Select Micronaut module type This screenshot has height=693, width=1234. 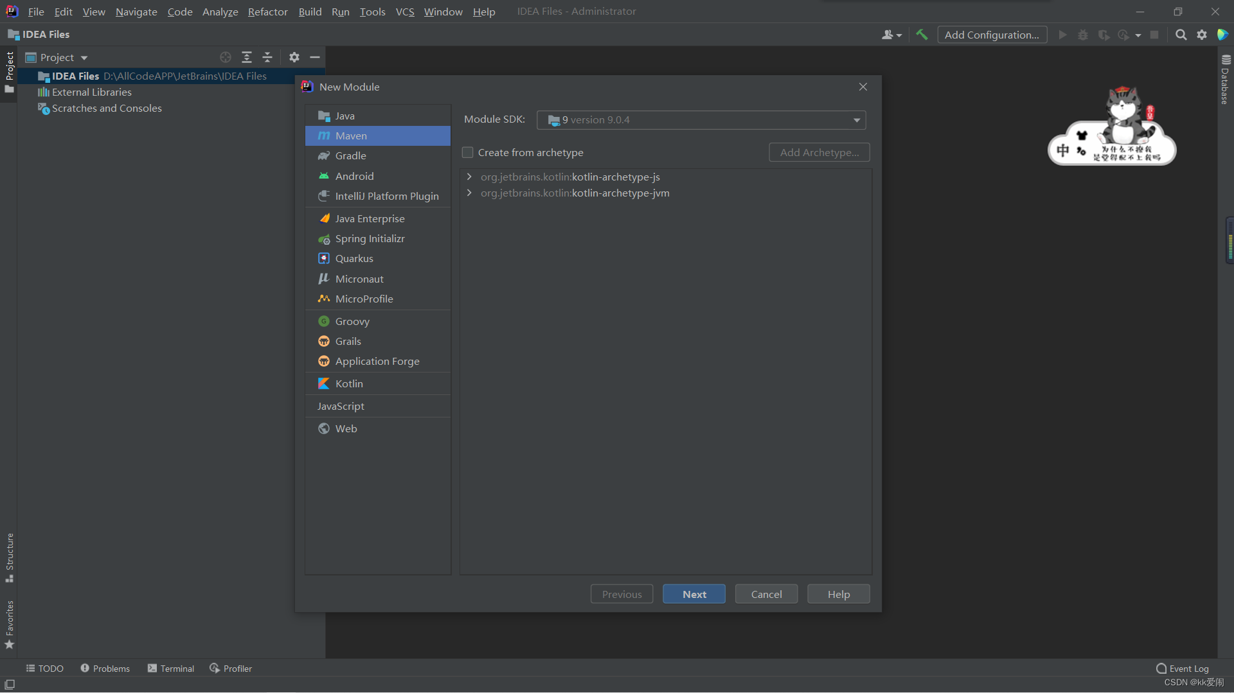pyautogui.click(x=378, y=279)
